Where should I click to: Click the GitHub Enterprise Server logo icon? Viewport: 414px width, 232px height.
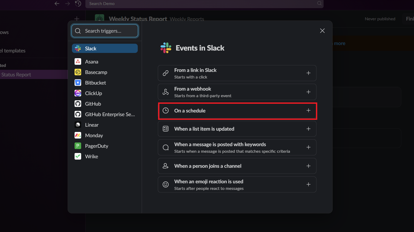(78, 114)
